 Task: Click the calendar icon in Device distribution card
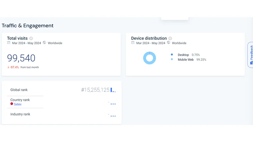tap(133, 43)
